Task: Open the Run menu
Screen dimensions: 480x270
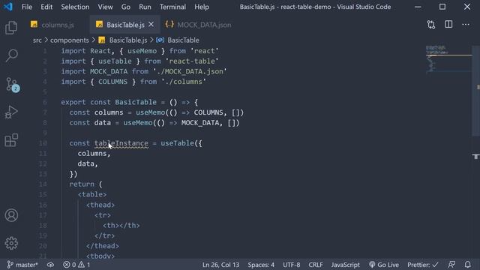Action: (x=145, y=7)
